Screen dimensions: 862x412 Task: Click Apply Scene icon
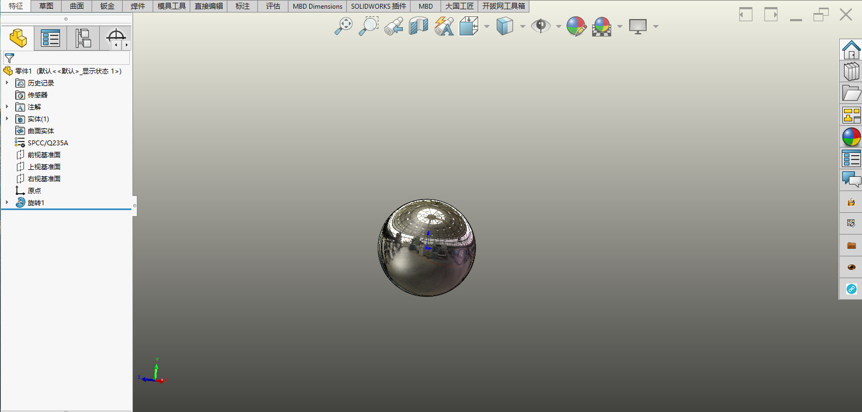[602, 26]
